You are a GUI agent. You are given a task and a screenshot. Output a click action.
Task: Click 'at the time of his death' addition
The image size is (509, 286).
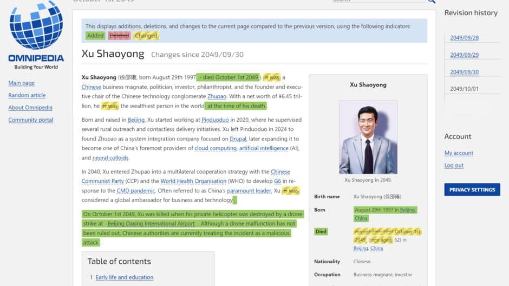[236, 106]
